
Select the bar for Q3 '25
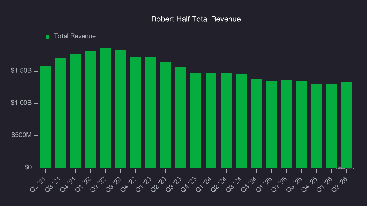[x=301, y=124]
